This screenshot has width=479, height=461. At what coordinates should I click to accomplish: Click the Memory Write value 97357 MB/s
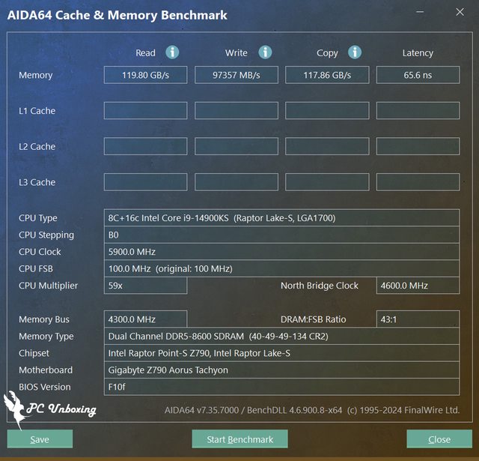coord(236,75)
